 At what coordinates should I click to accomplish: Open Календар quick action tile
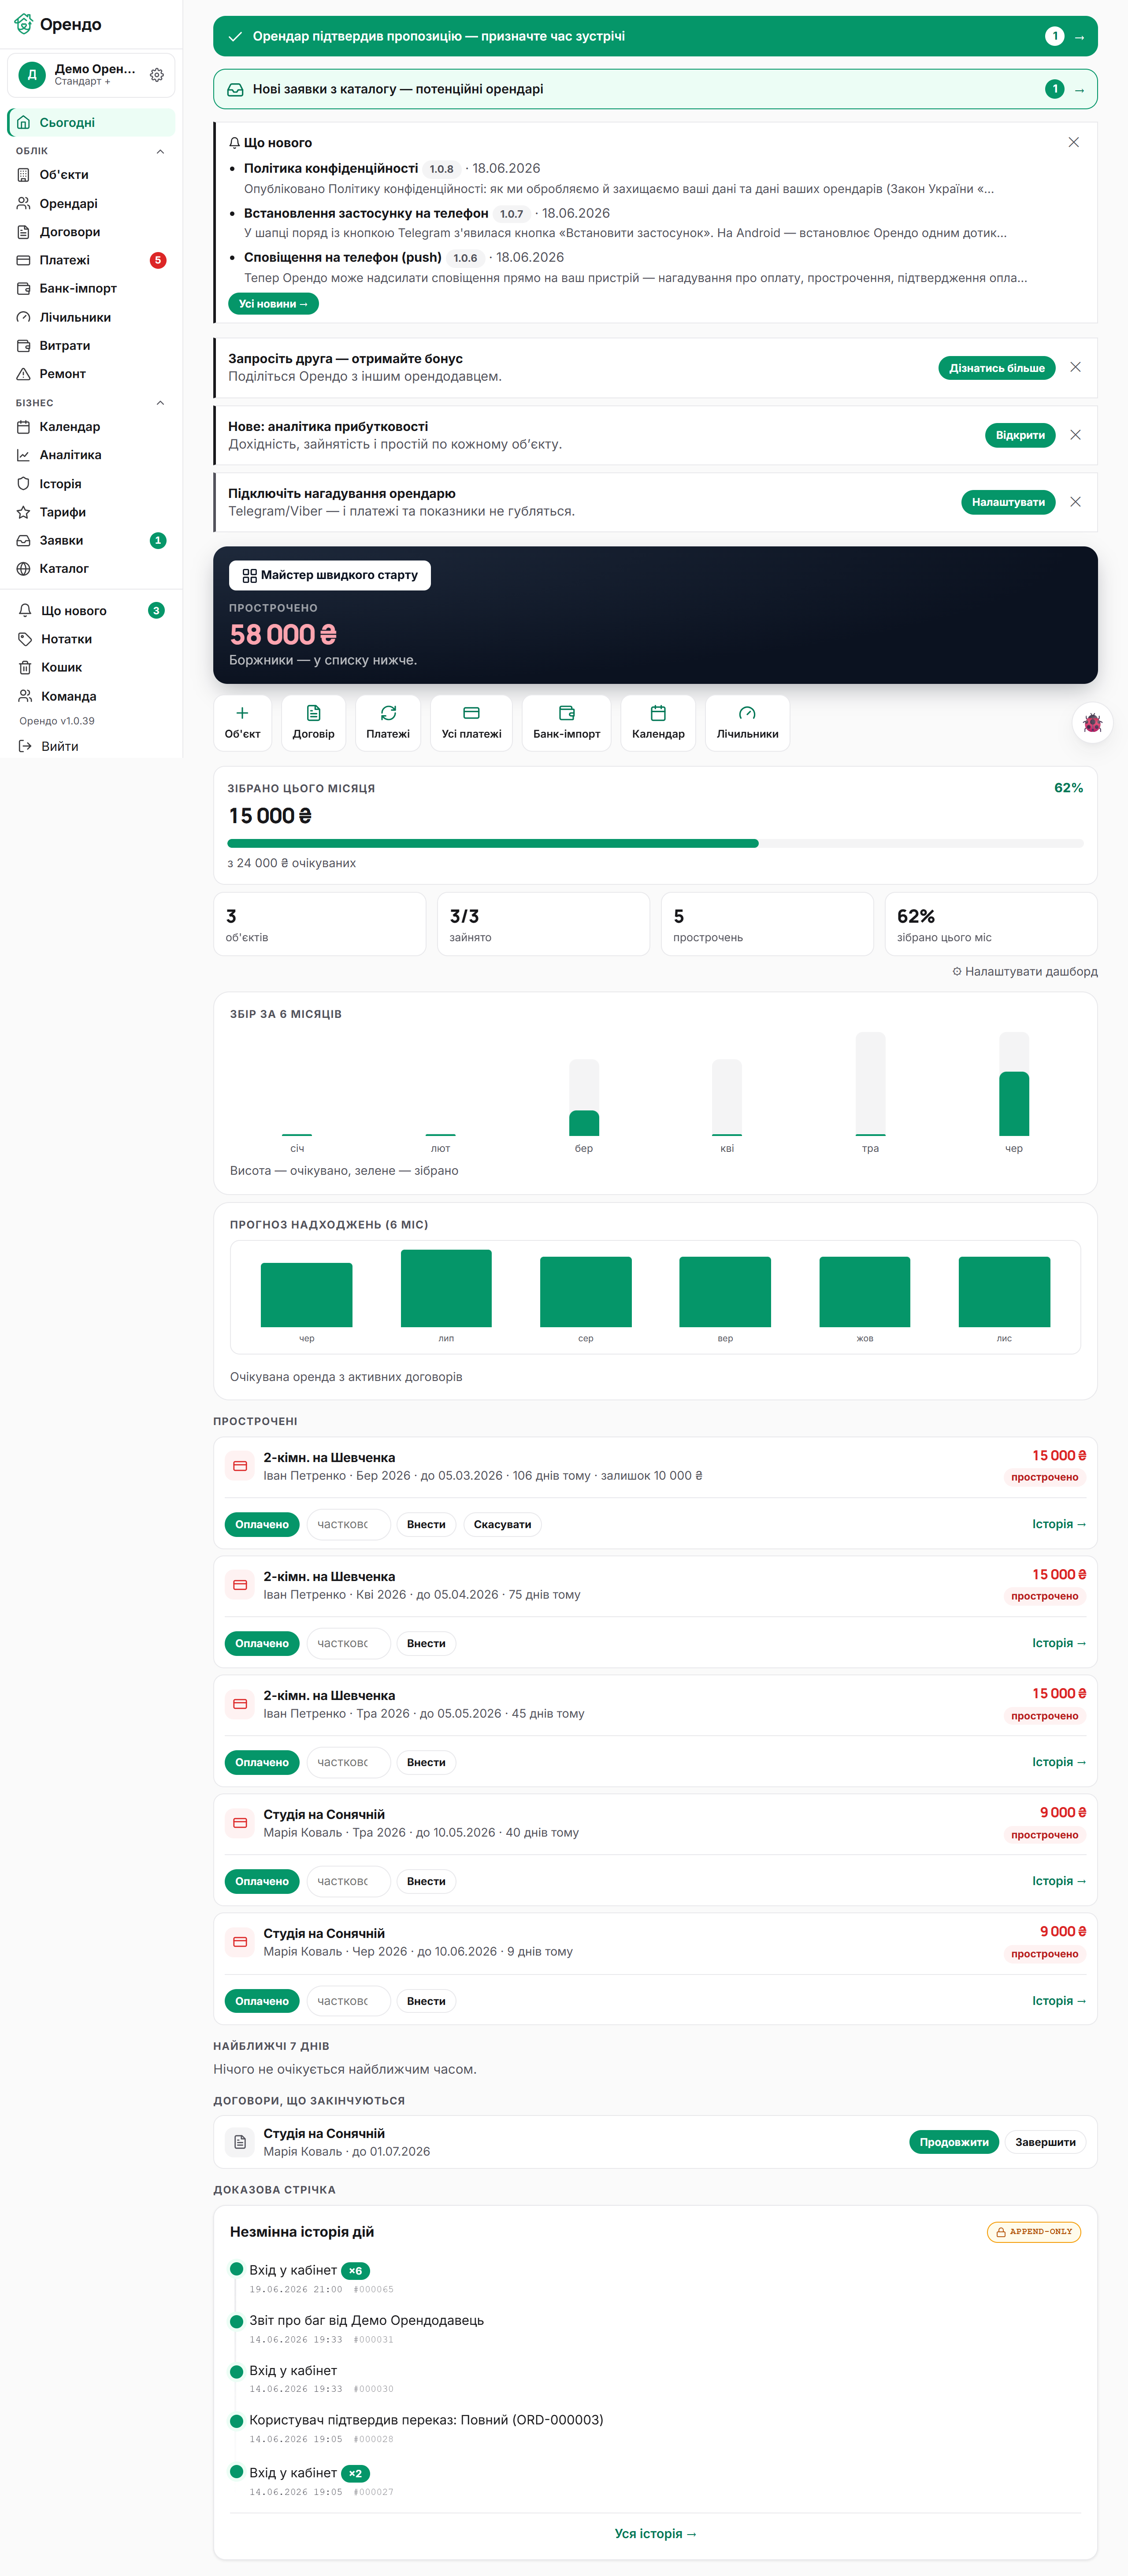(658, 723)
